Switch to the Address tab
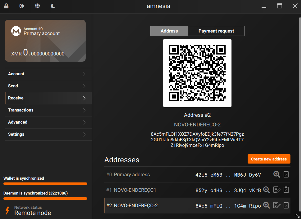The image size is (301, 219). pyautogui.click(x=169, y=31)
